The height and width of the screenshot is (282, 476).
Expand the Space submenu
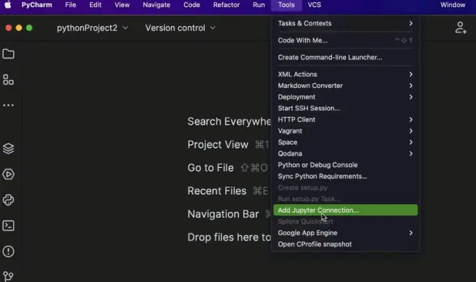click(x=345, y=142)
